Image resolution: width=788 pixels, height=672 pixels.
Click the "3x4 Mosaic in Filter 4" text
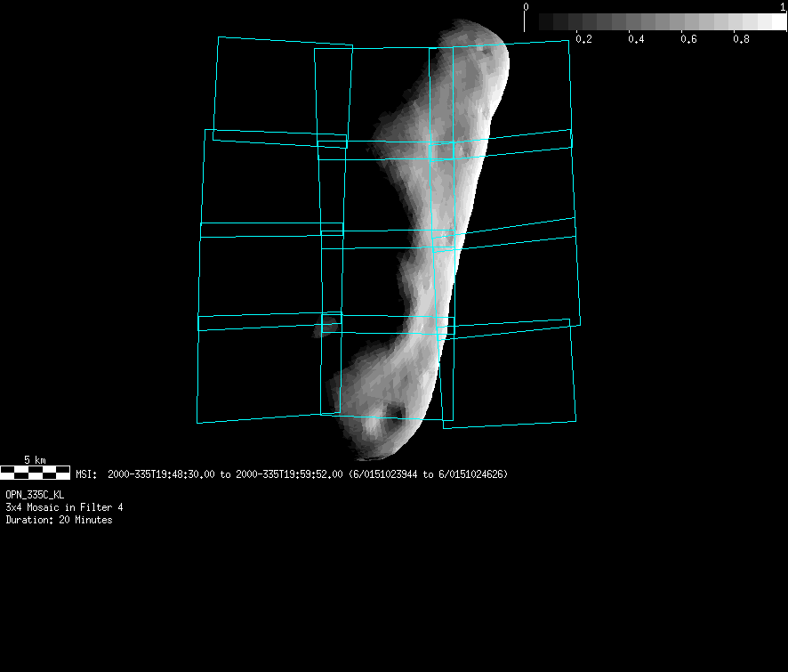pos(64,507)
